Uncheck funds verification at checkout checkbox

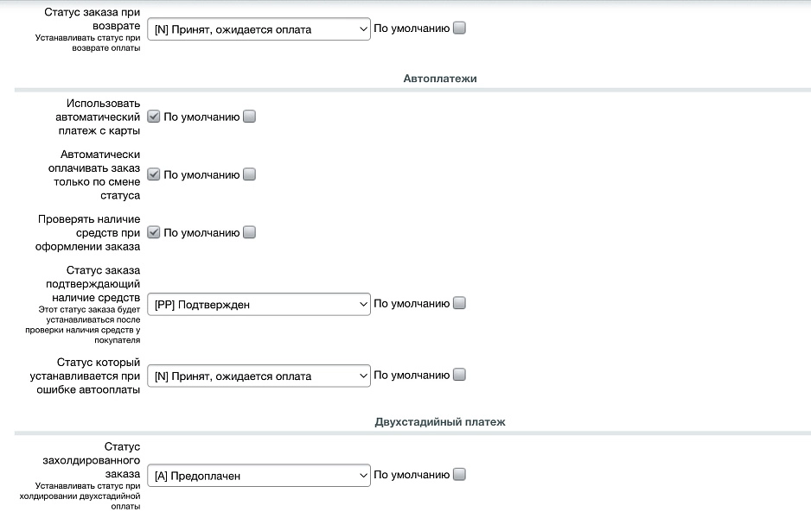tap(154, 232)
